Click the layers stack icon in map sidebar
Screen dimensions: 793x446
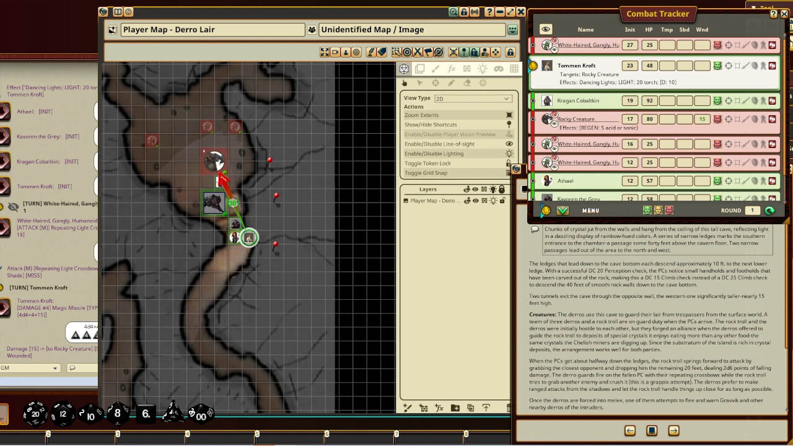[420, 69]
